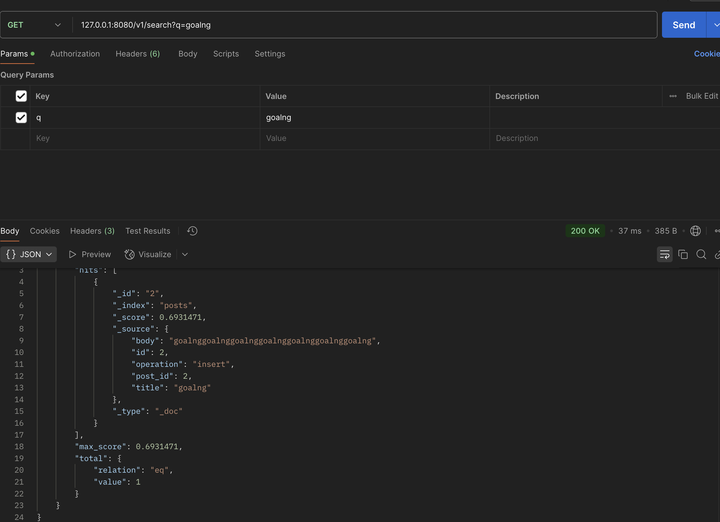Click the "_id": "2" line
The height and width of the screenshot is (522, 720).
pos(138,293)
